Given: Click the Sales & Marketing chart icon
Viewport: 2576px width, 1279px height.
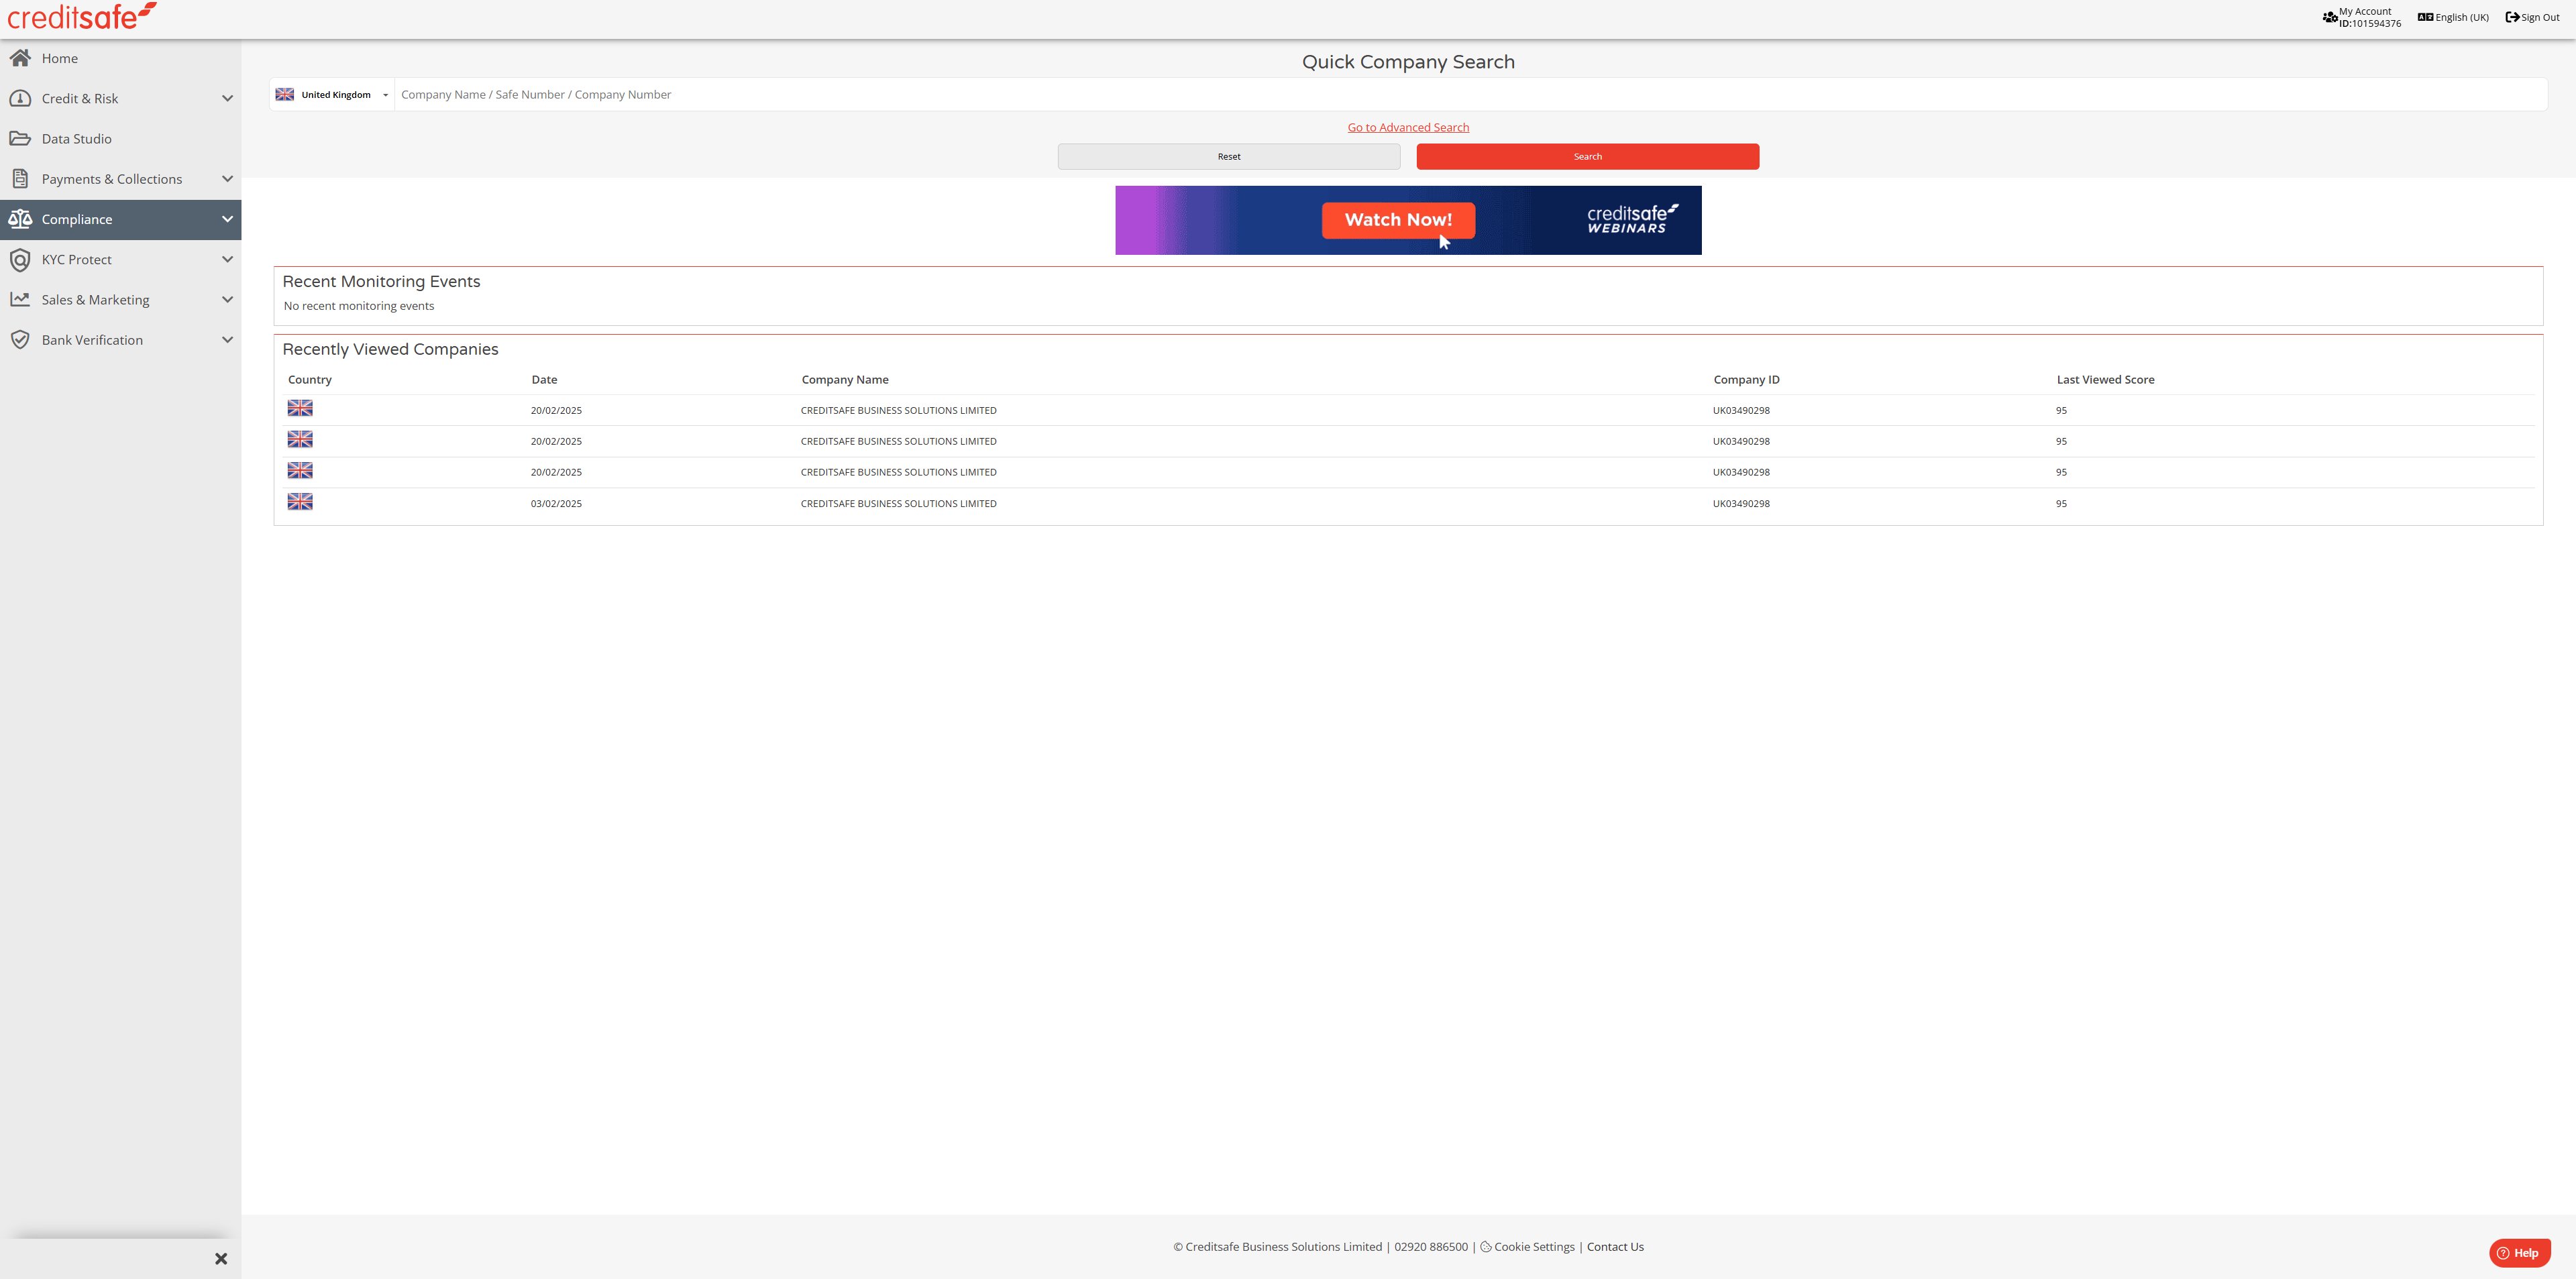Looking at the screenshot, I should coord(20,299).
